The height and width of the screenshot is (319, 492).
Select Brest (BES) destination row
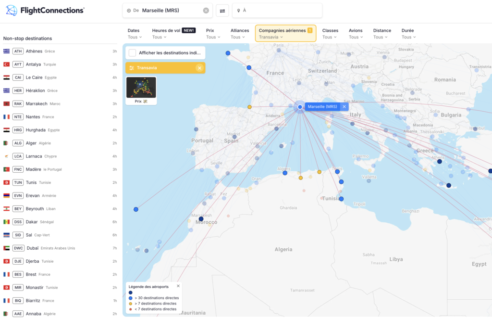pos(60,274)
